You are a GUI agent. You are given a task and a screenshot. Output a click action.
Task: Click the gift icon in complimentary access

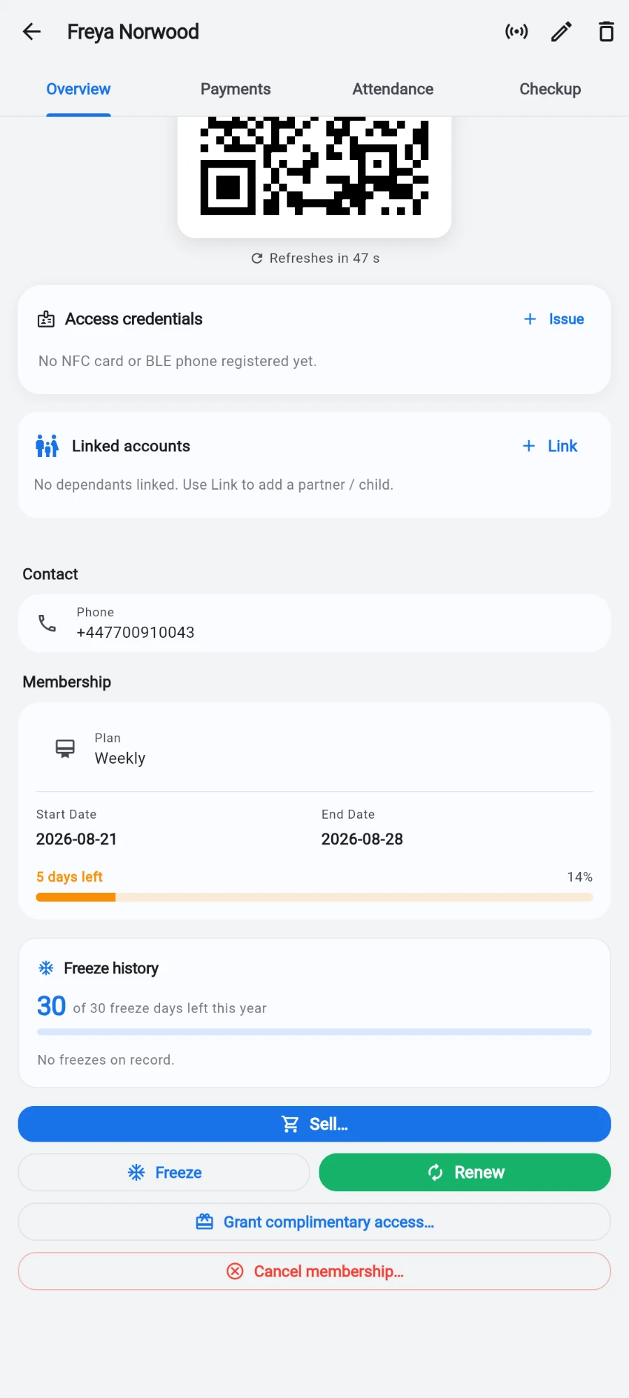204,1222
